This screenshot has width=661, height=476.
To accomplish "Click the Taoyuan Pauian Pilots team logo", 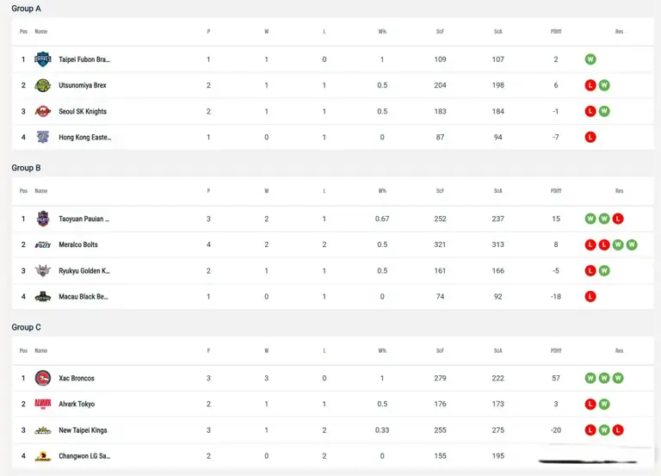I will (x=43, y=219).
